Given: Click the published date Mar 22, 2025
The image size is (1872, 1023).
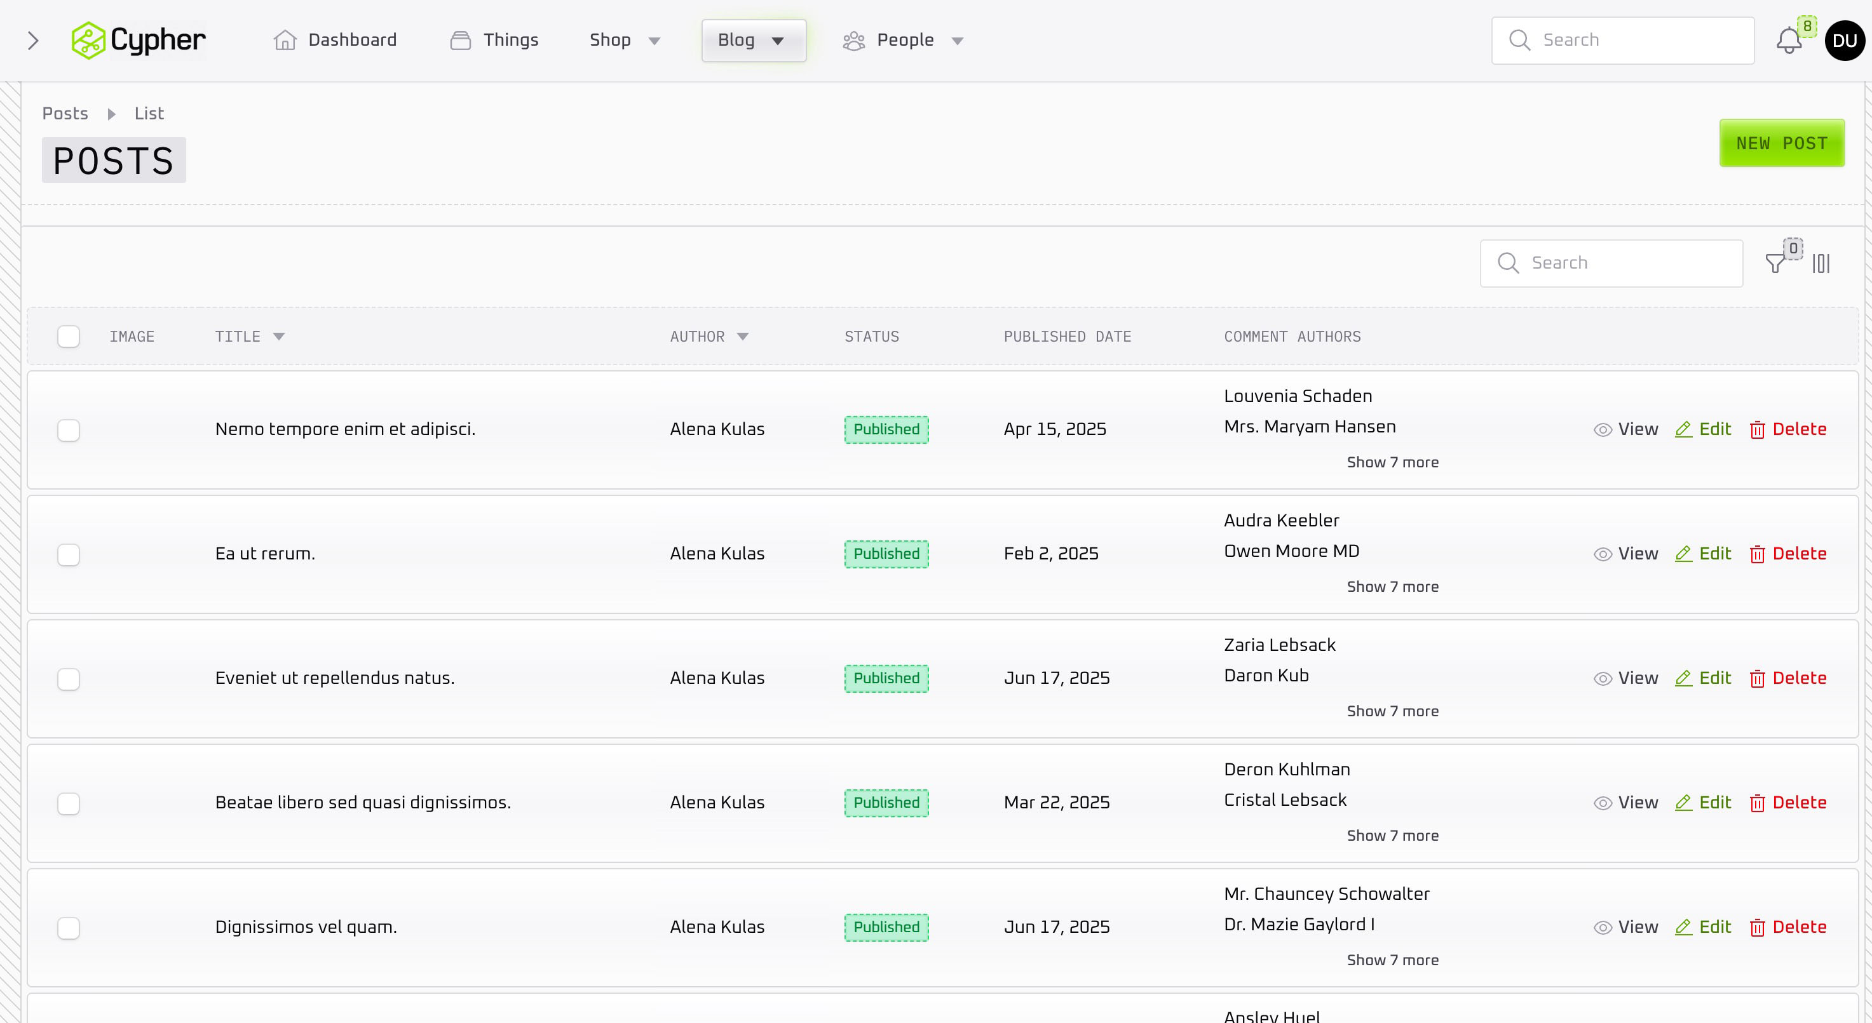Looking at the screenshot, I should coord(1057,802).
